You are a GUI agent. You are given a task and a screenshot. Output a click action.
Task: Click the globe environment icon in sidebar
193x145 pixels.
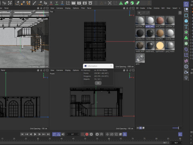186,66
